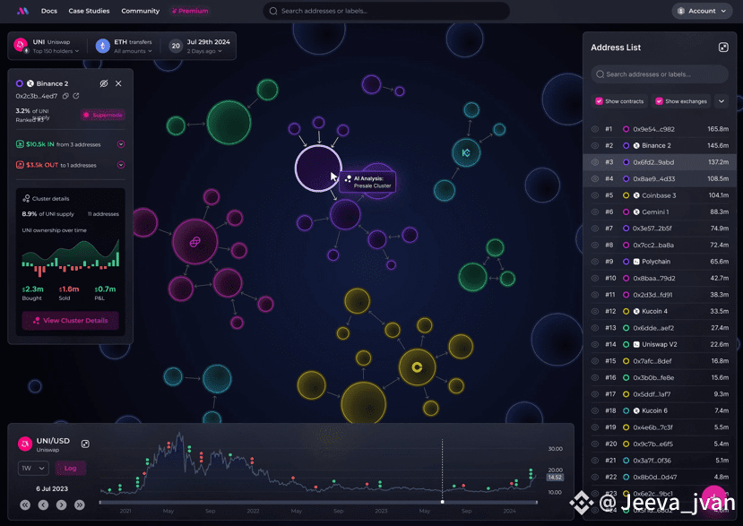Click yellow color ring of #15 0x7afc...8def

[x=626, y=361]
